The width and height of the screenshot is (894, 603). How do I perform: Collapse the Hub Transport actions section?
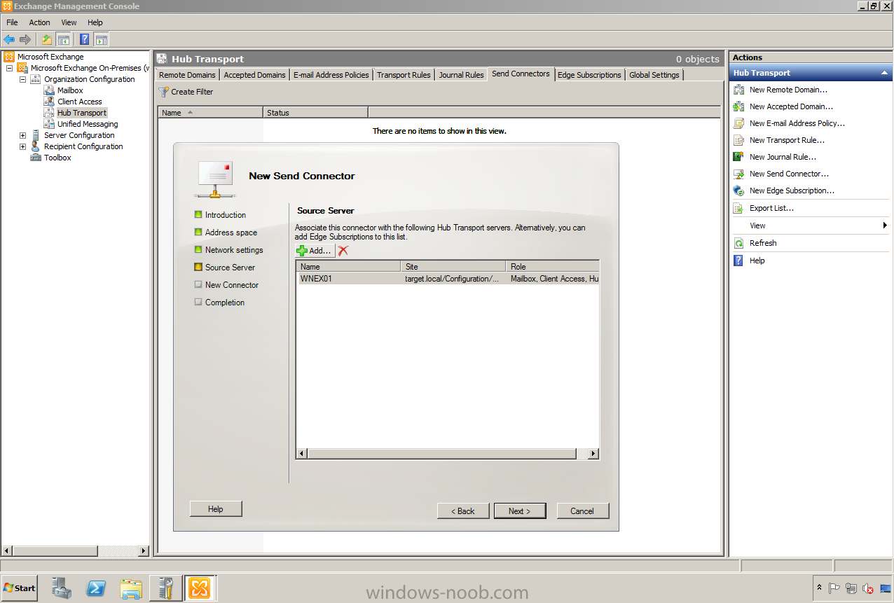884,73
